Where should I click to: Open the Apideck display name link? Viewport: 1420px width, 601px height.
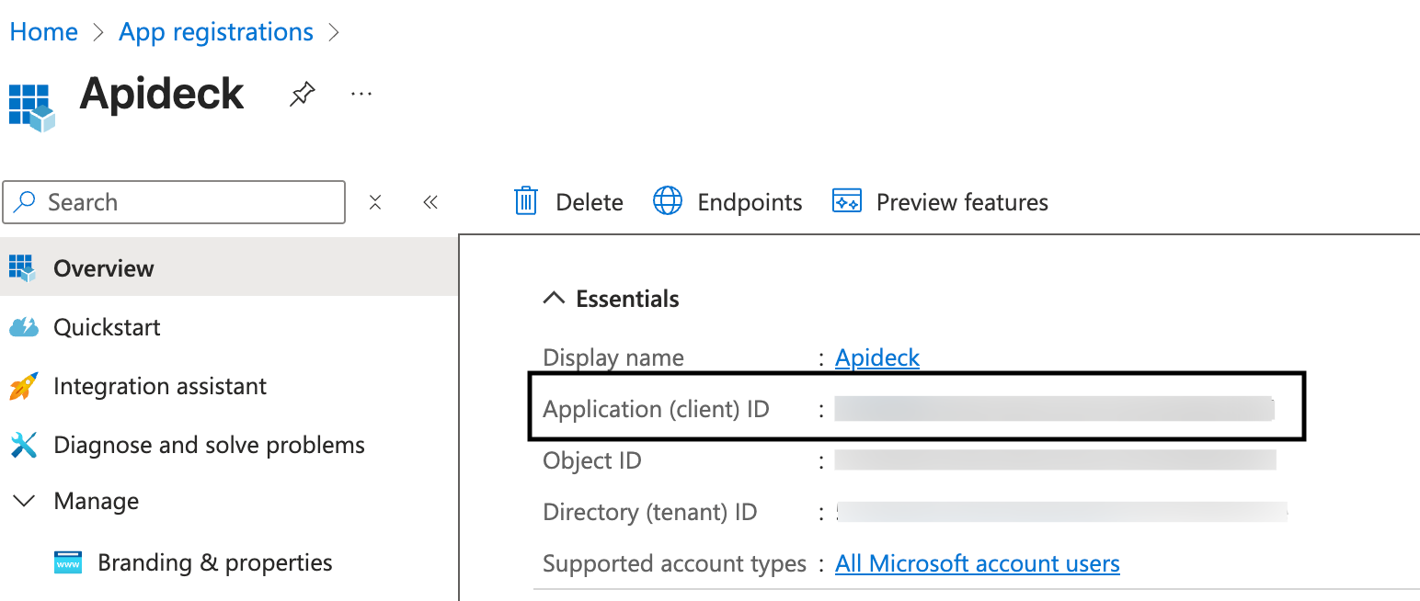tap(876, 357)
